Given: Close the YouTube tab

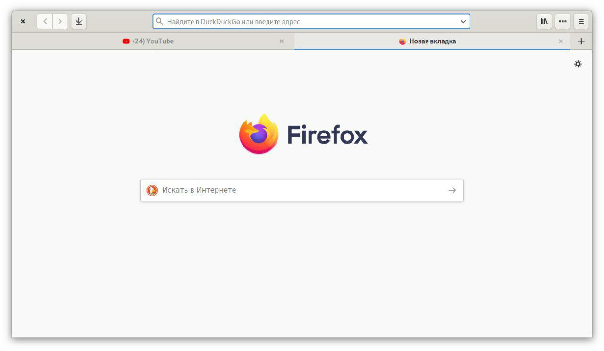Looking at the screenshot, I should (x=282, y=41).
